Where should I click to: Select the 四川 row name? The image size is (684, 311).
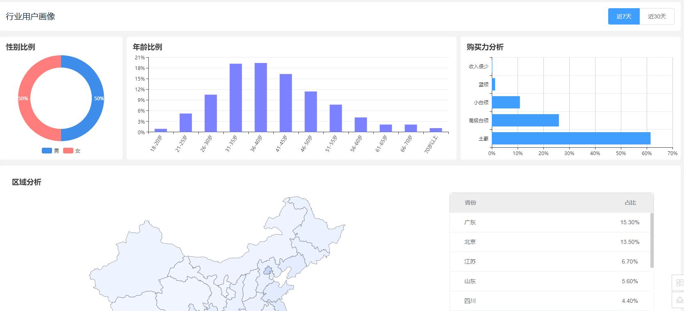[x=470, y=301]
